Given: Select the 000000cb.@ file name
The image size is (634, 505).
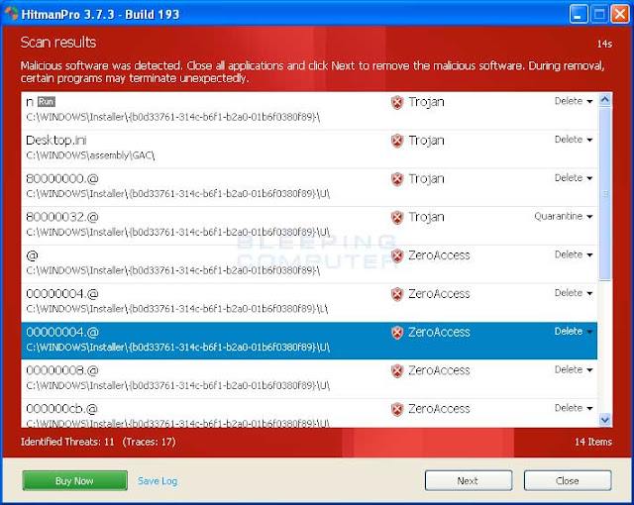Looking at the screenshot, I should [x=61, y=409].
